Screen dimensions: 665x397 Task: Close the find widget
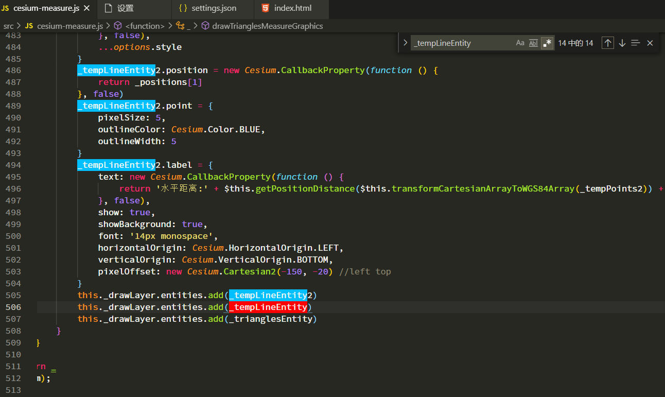click(650, 43)
